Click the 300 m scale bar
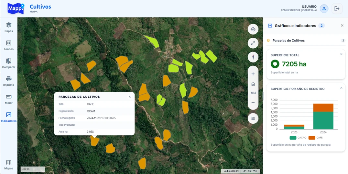Image resolution: width=348 pixels, height=174 pixels. click(x=33, y=169)
